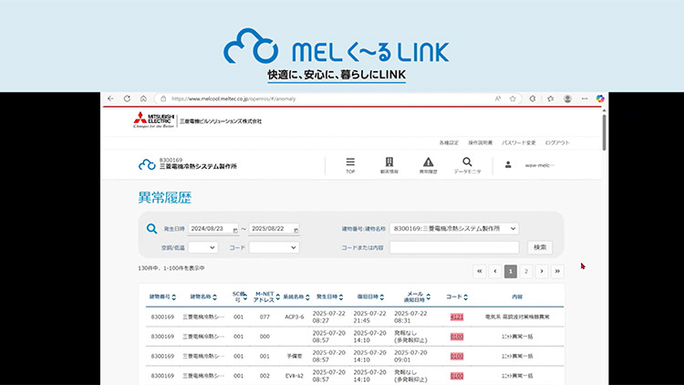
Task: Sort table by 発生日時 column
Action: 328,297
